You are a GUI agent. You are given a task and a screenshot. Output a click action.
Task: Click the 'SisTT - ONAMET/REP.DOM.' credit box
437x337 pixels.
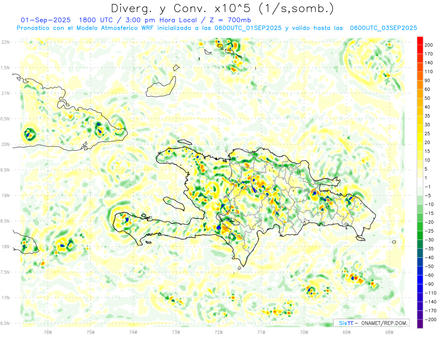[x=371, y=323]
